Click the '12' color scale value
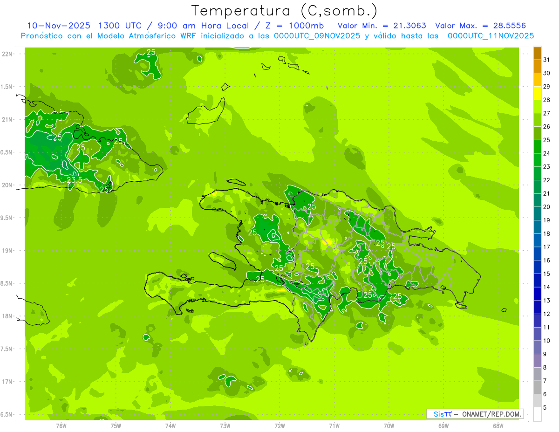559x432 pixels. pyautogui.click(x=547, y=314)
